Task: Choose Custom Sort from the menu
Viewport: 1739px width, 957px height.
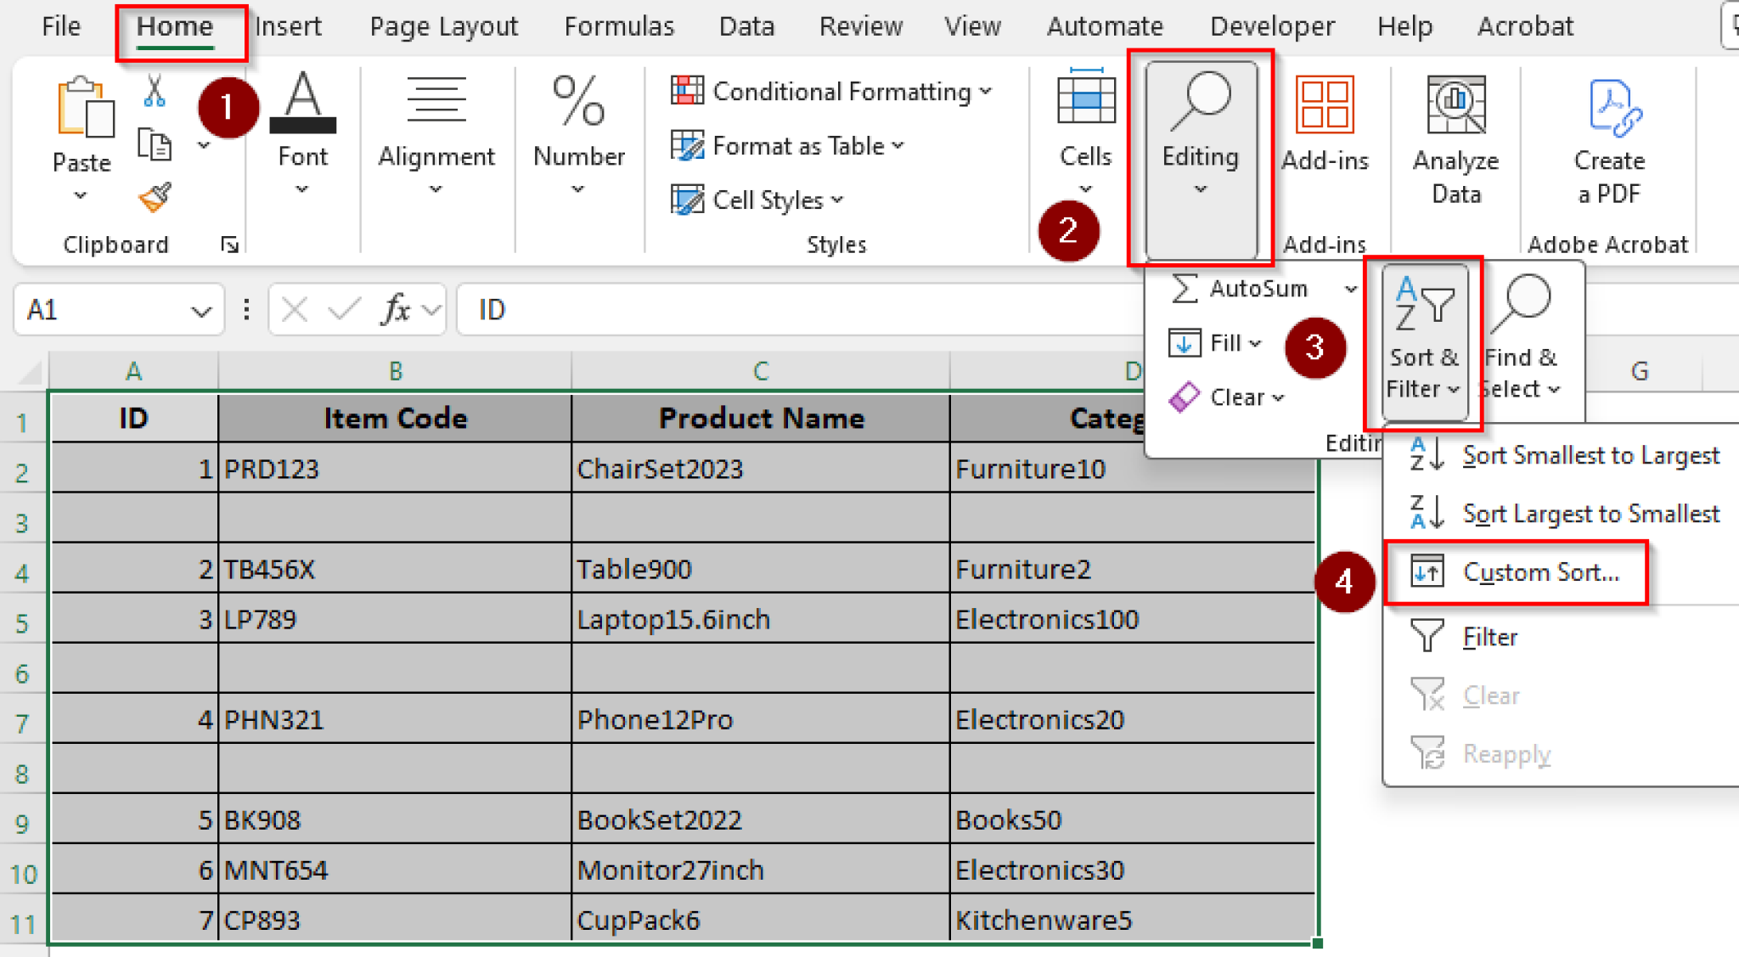Action: 1541,571
